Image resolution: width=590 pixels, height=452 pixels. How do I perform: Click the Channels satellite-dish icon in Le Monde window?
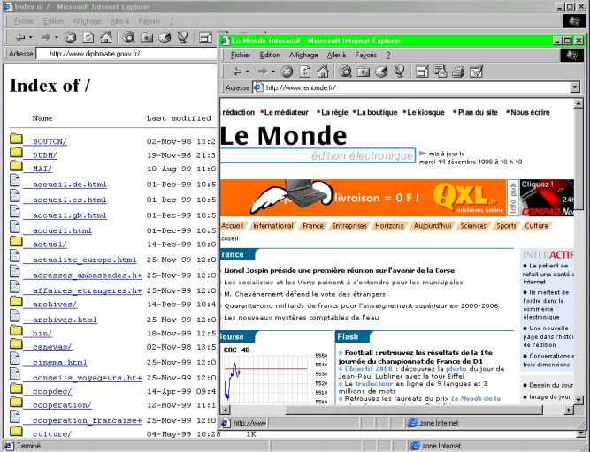(399, 72)
